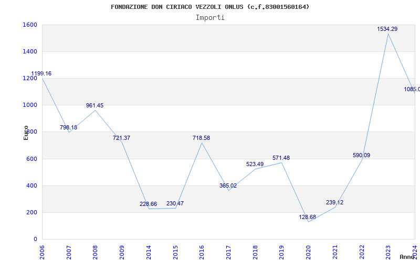Select year 2023 on the x-axis
This screenshot has height=262, width=420.
[388, 253]
